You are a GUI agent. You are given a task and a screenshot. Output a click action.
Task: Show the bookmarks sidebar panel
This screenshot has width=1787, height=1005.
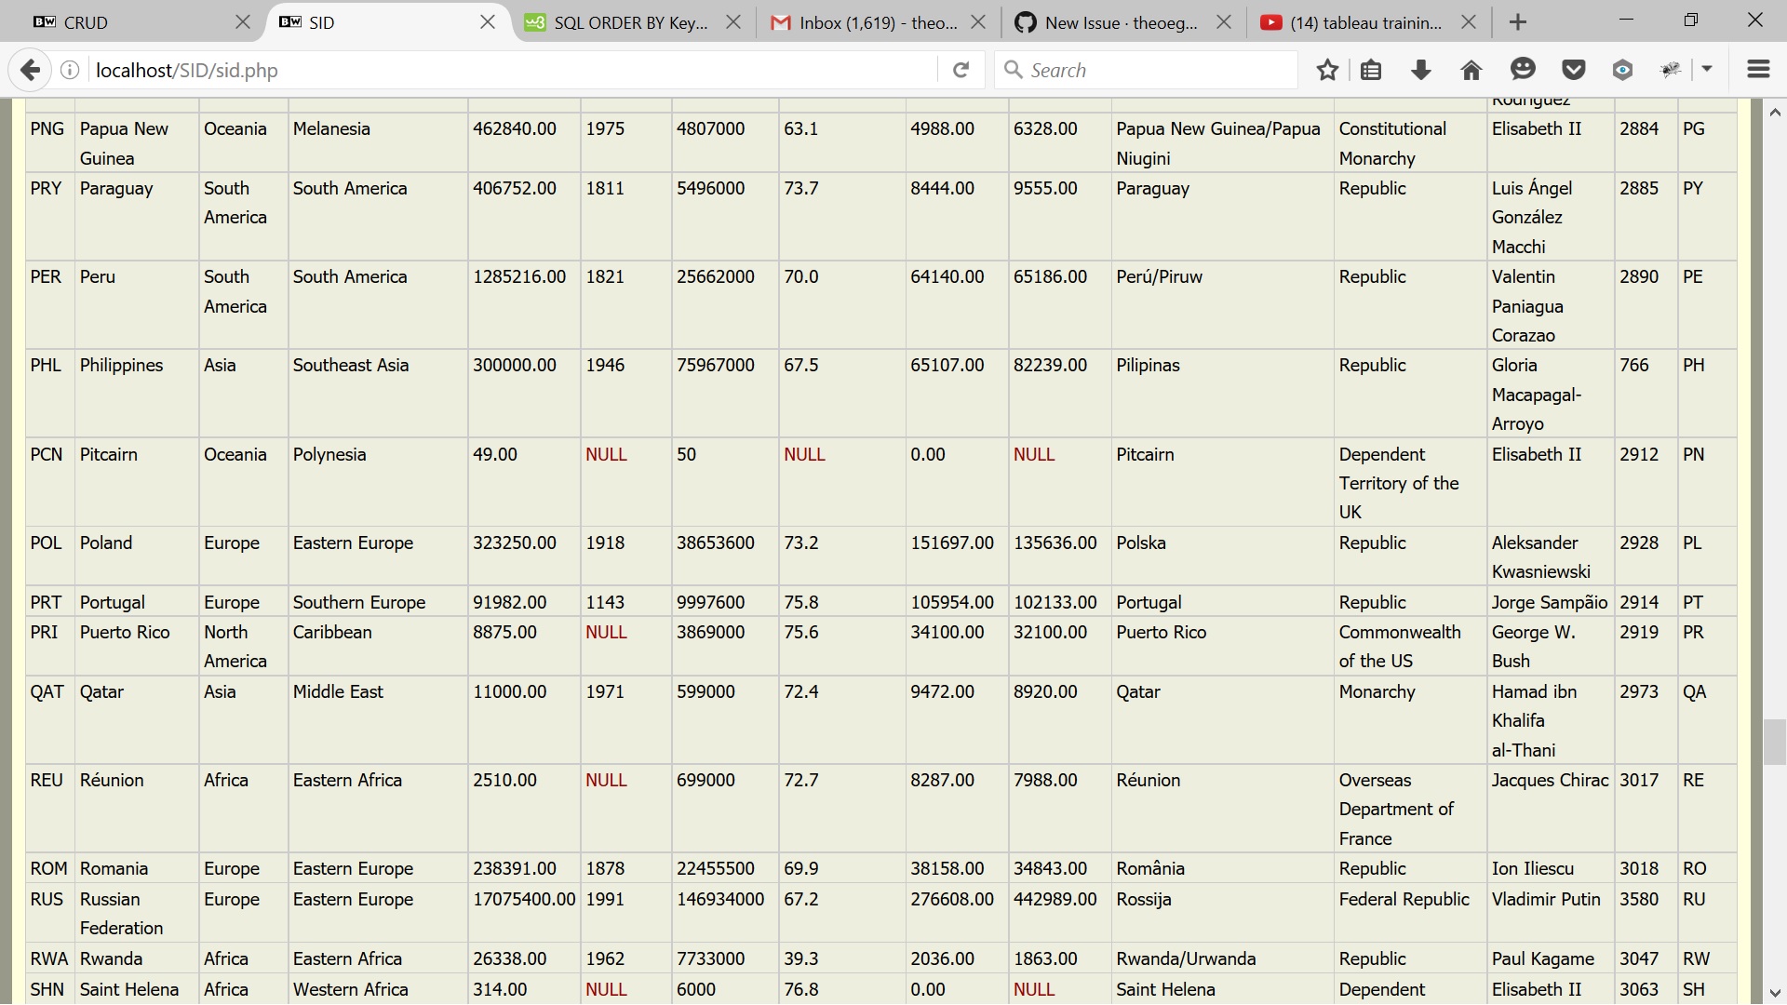1371,69
